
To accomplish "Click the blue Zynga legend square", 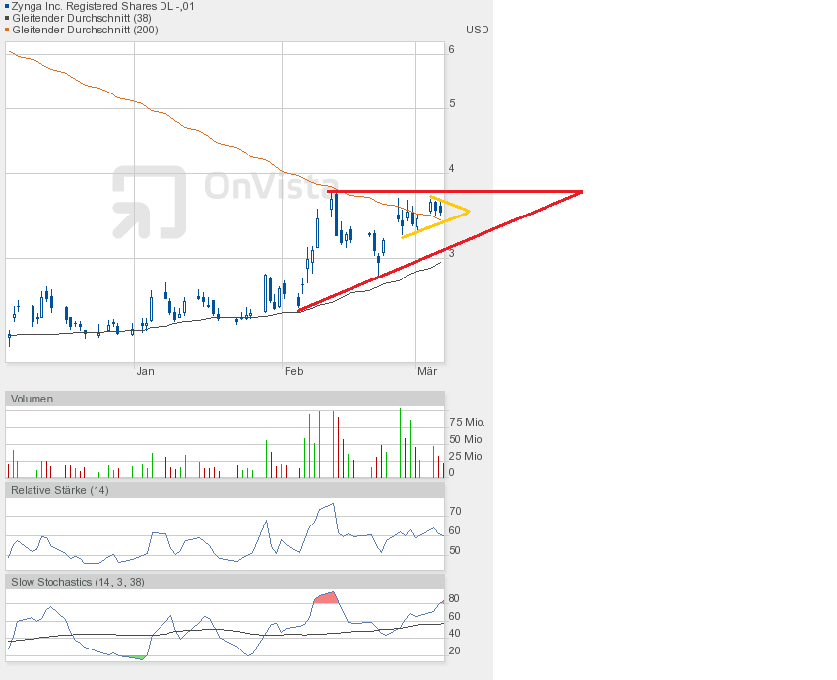I will click(7, 6).
